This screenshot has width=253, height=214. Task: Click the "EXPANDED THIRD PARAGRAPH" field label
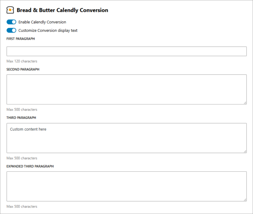pos(30,166)
